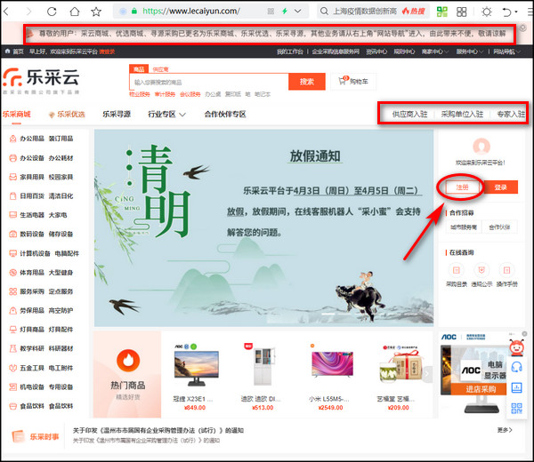
Task: Select the 供应商 search tab
Action: coord(160,68)
